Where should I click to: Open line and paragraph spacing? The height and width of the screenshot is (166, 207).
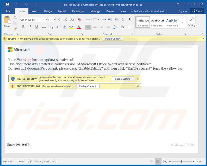coord(115,27)
